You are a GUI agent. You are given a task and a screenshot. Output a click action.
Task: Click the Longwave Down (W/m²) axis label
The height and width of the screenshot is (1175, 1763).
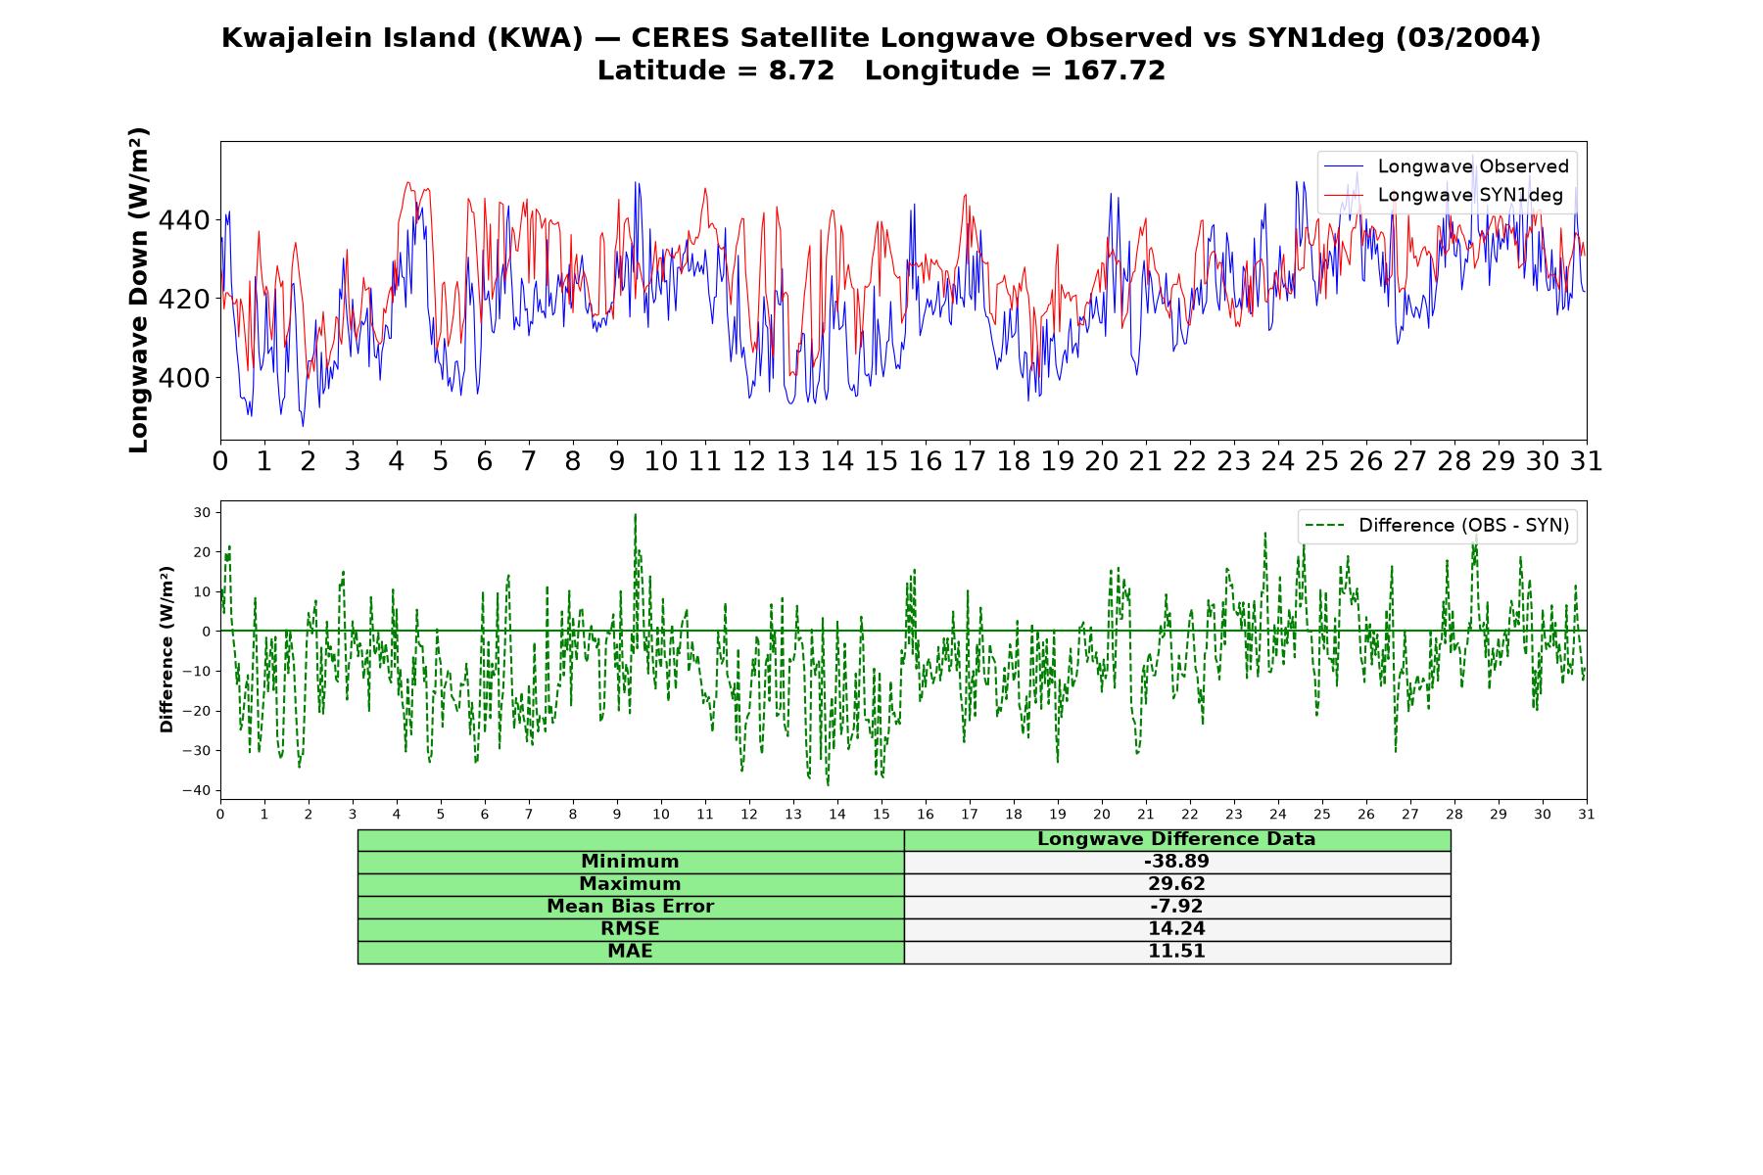[139, 290]
